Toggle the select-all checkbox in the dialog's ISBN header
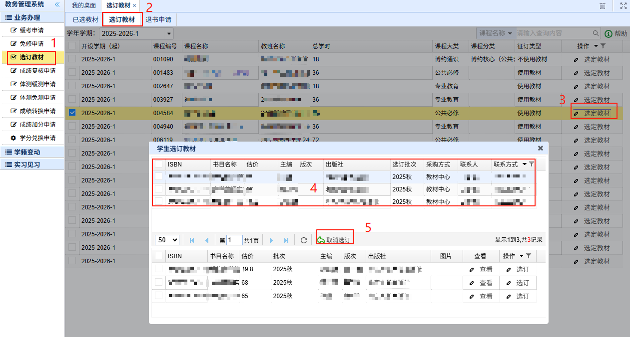 pyautogui.click(x=158, y=164)
